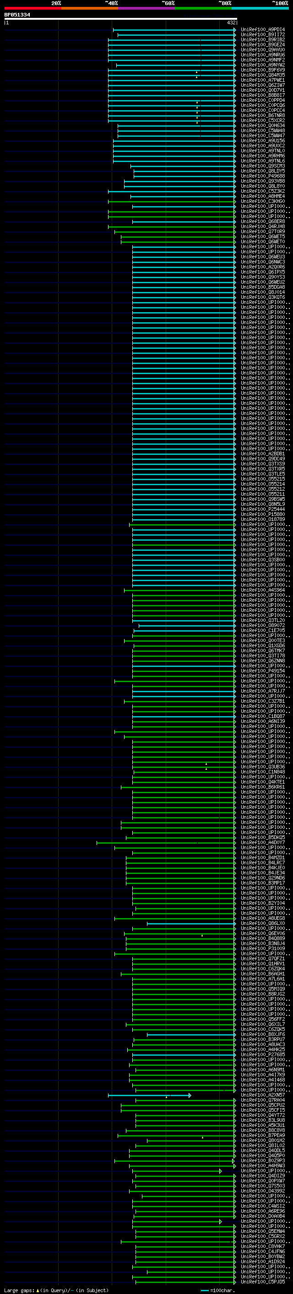Open hit UniRef100_Q9AVU0
Viewport: 293px width, 1294px height.
[263, 50]
